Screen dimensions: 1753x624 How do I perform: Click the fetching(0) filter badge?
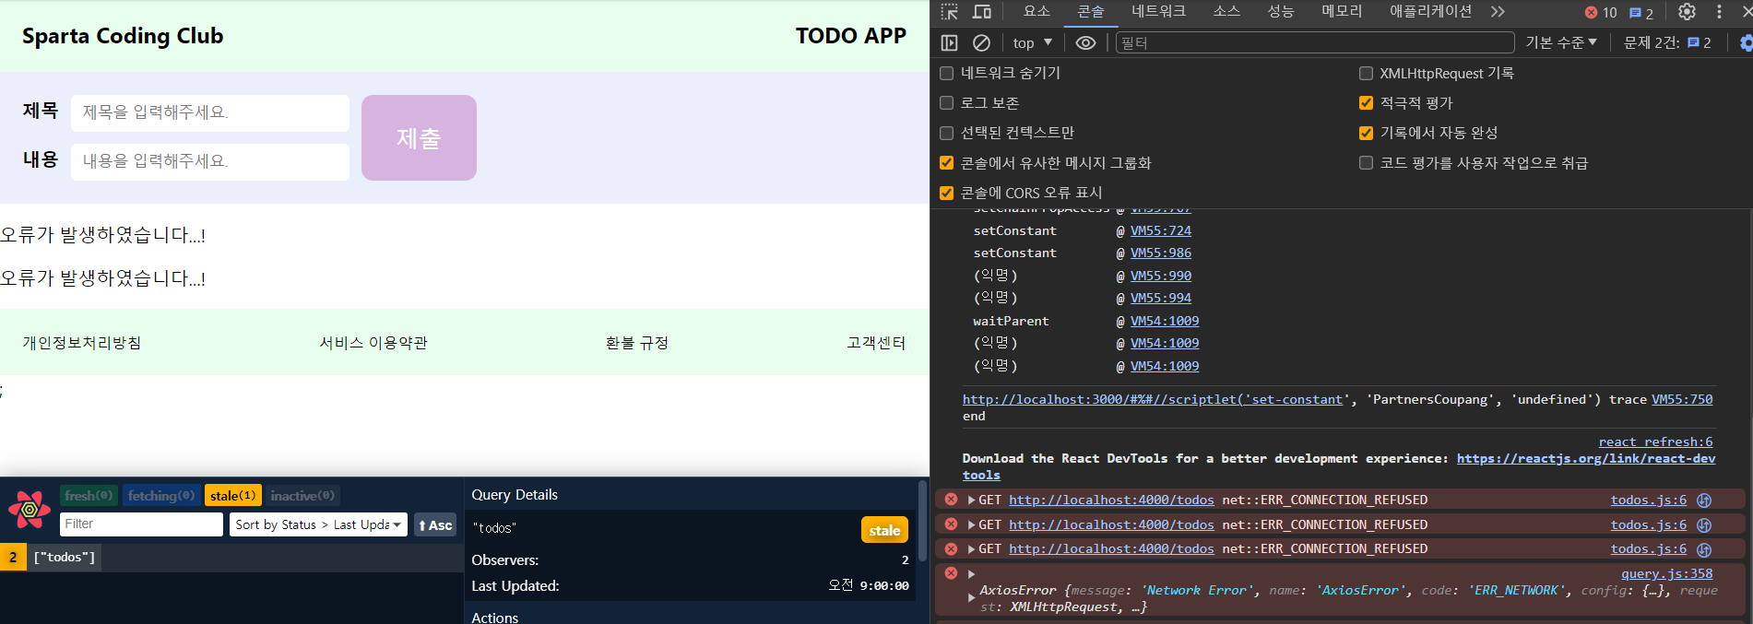161,496
